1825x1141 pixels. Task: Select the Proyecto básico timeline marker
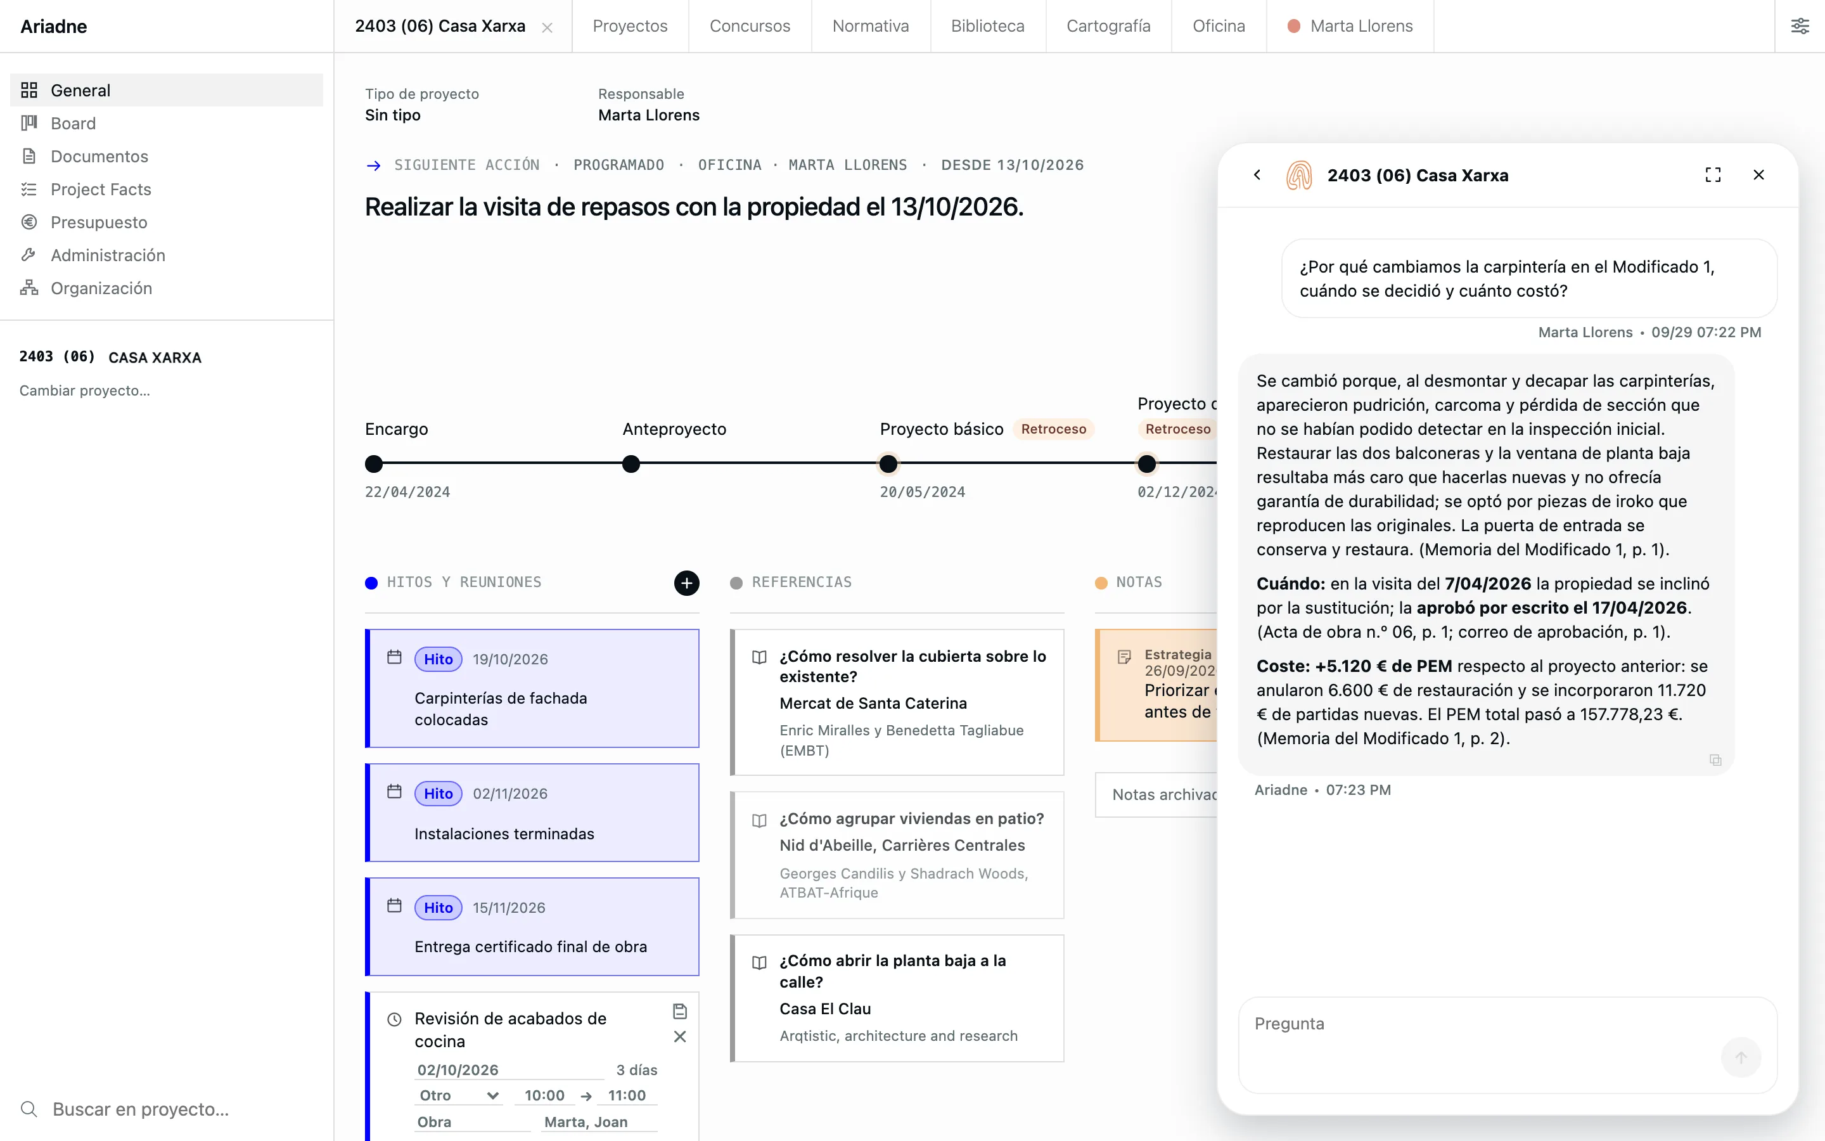(x=888, y=463)
